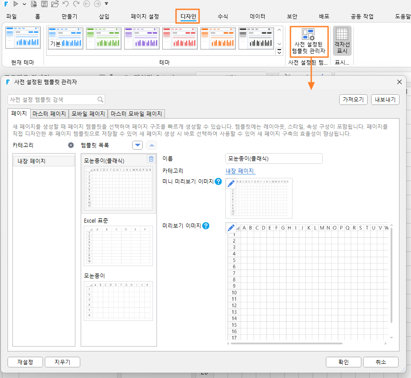Screen dimensions: 411x378
Task: Click the undo arrow in quick toolbar
Action: point(66,4)
